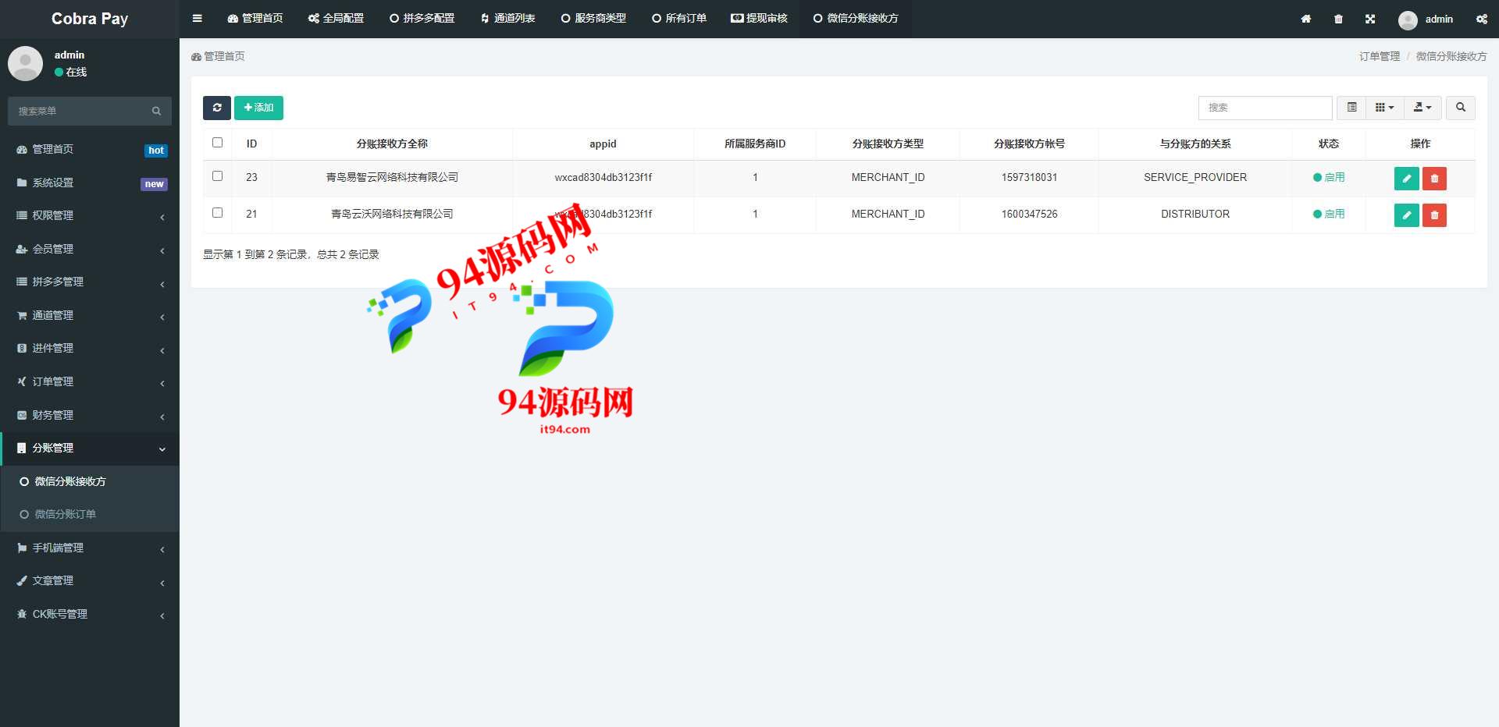
Task: Edit row 21 with the pencil icon
Action: 1406,215
